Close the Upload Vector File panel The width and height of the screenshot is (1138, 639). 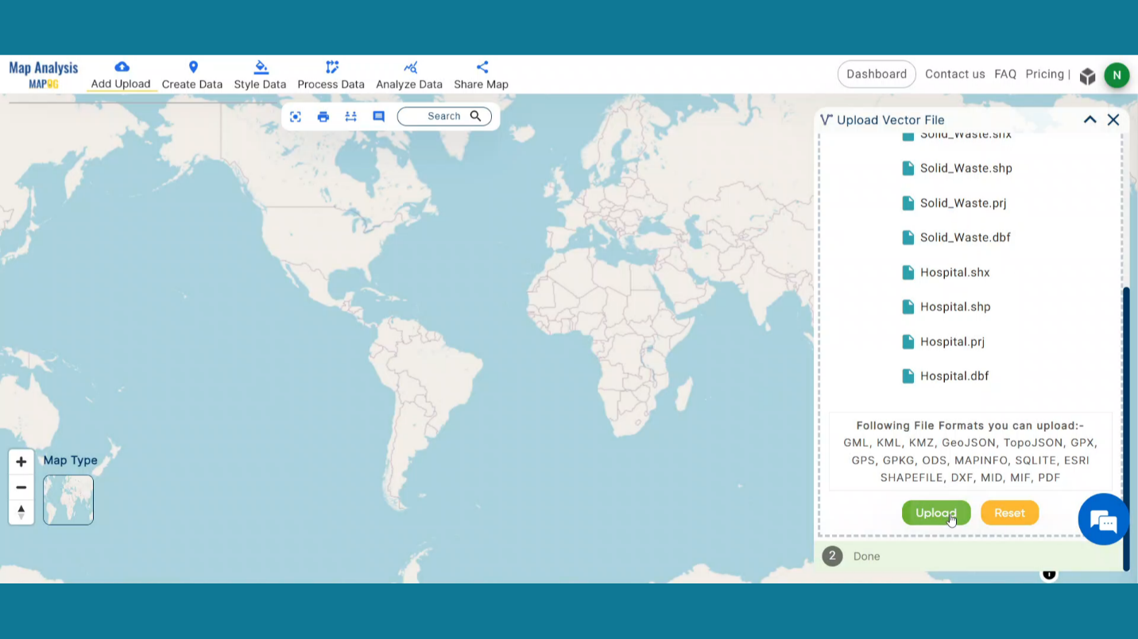[x=1113, y=119]
